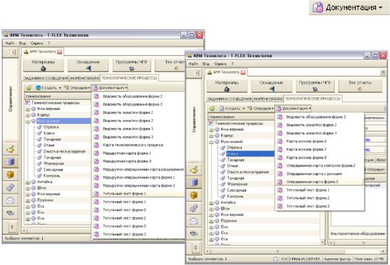
Task: Click the green refresh icon in the front window toolbar
Action: point(212,109)
